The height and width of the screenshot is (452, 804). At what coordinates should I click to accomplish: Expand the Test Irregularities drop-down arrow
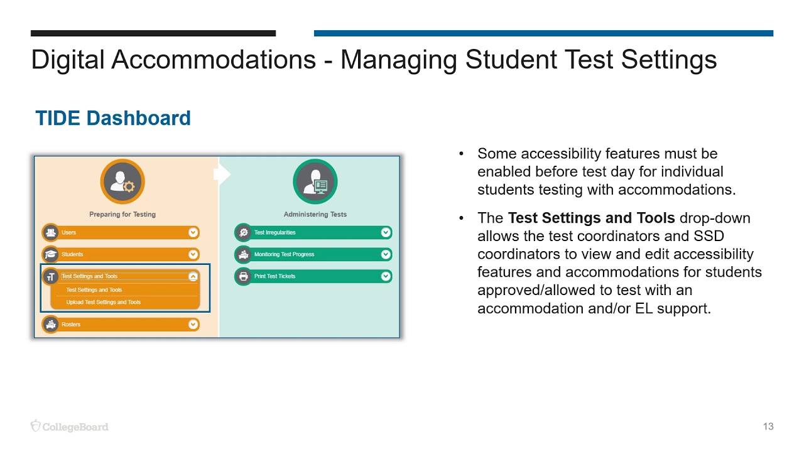386,233
